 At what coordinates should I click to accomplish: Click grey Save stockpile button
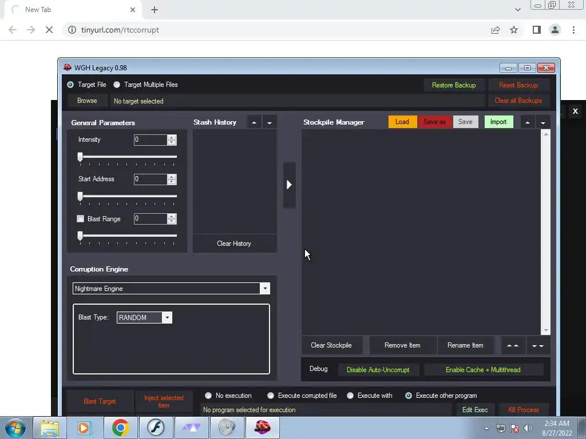point(465,122)
